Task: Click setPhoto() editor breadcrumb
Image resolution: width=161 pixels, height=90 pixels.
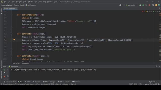Action: [26, 63]
